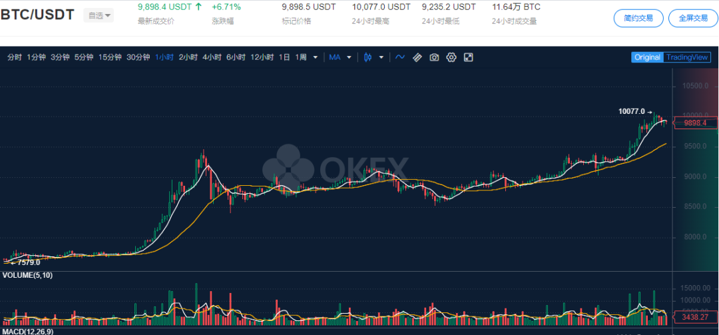Take a chart snapshot with camera icon
Viewport: 719px width, 335px height.
[x=434, y=57]
